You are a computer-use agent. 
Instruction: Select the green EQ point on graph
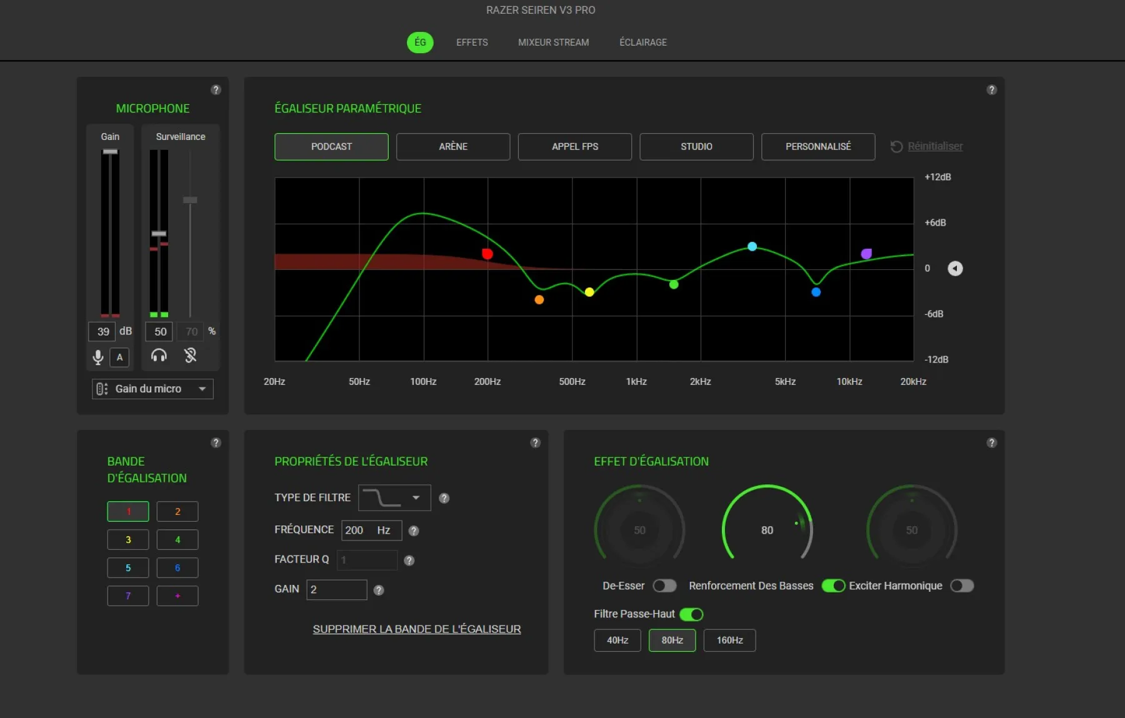tap(674, 284)
